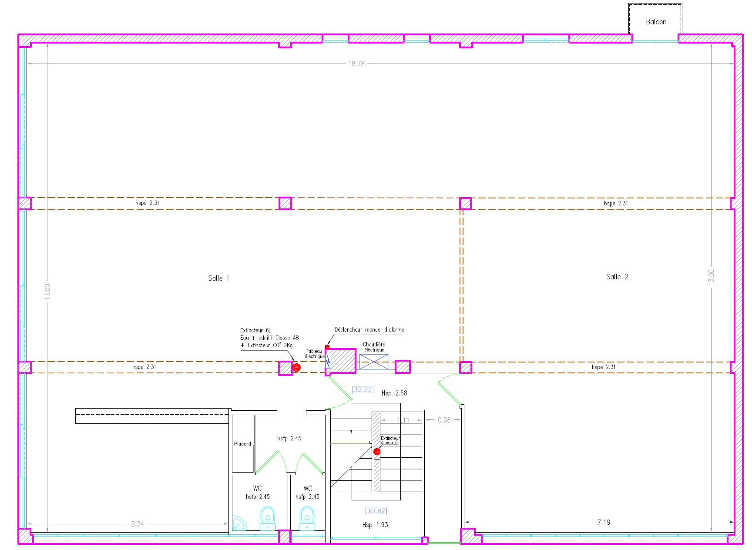Select the Tableau électrique panel symbol
Image resolution: width=752 pixels, height=550 pixels.
329,361
